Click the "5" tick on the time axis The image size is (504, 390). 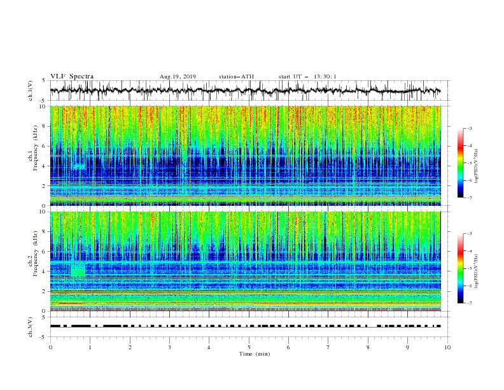pyautogui.click(x=249, y=347)
